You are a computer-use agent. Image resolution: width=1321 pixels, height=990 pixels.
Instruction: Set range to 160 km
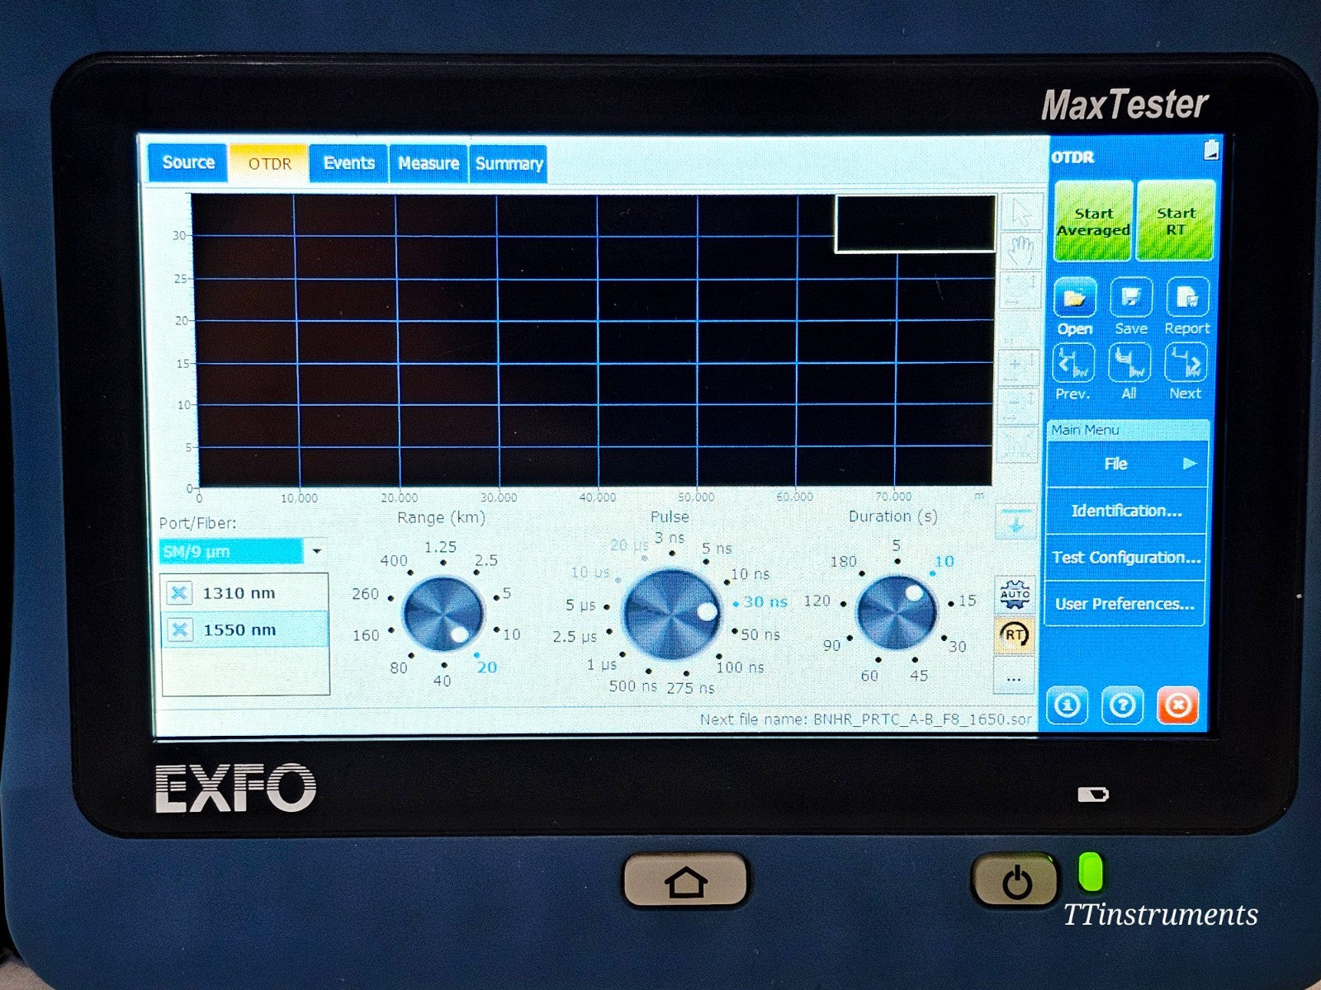click(x=366, y=635)
